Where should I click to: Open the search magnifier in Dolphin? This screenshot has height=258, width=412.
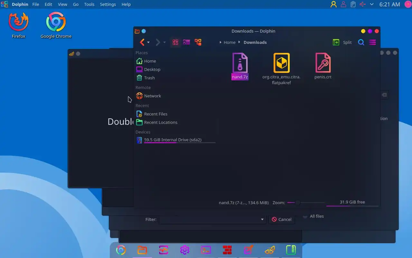point(361,42)
